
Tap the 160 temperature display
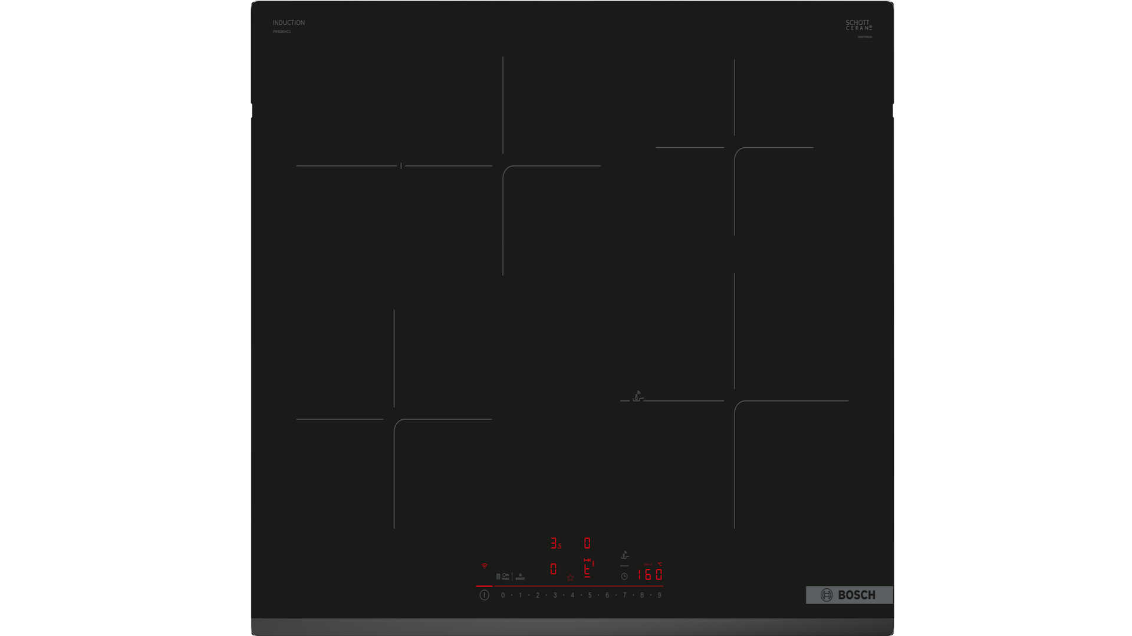(x=650, y=574)
